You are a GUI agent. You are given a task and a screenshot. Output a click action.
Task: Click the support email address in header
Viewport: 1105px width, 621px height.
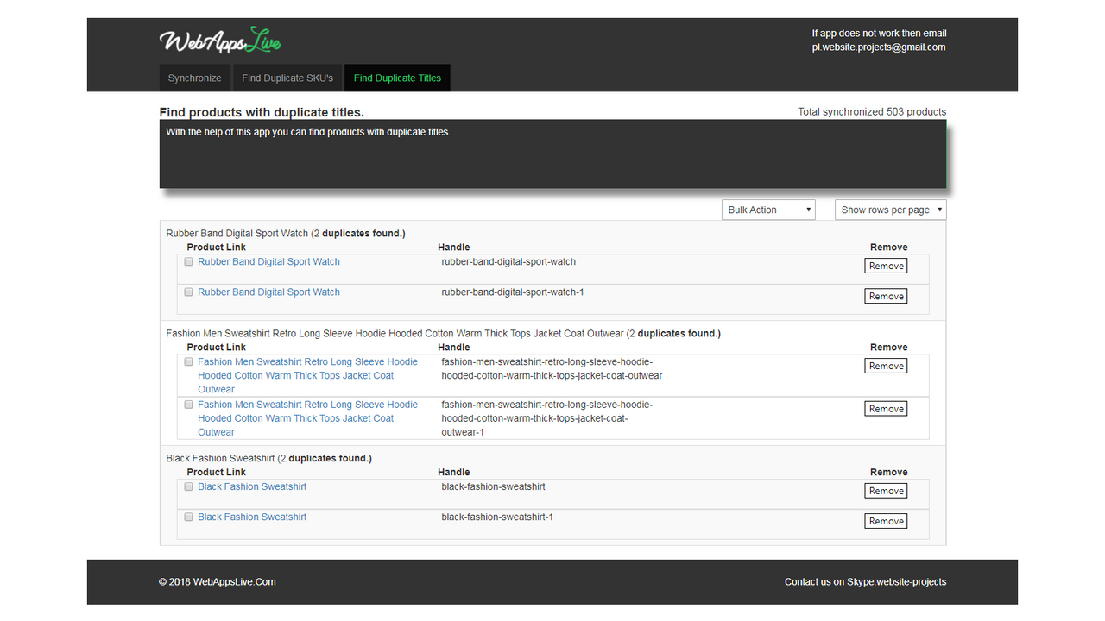(x=879, y=47)
